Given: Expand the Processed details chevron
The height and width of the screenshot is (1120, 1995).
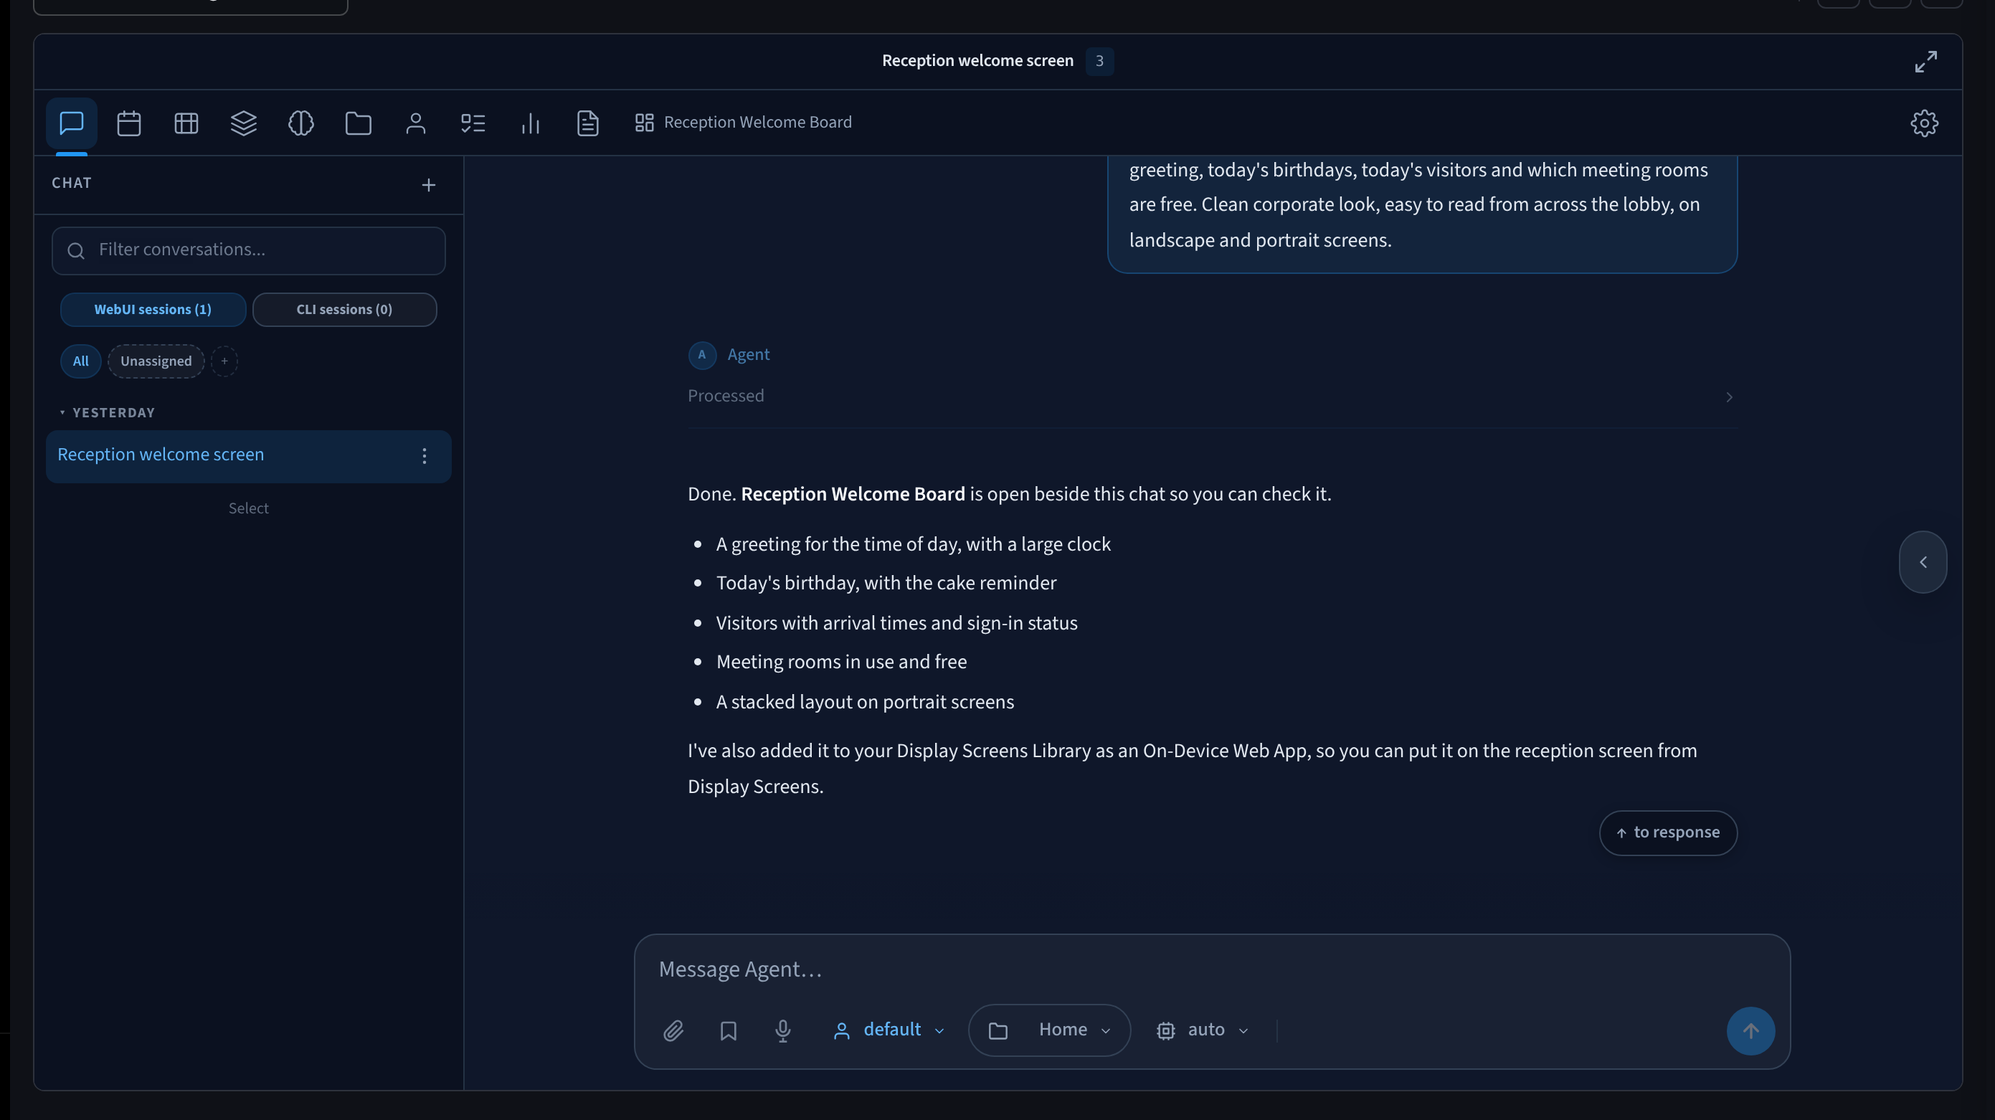Looking at the screenshot, I should pos(1728,397).
